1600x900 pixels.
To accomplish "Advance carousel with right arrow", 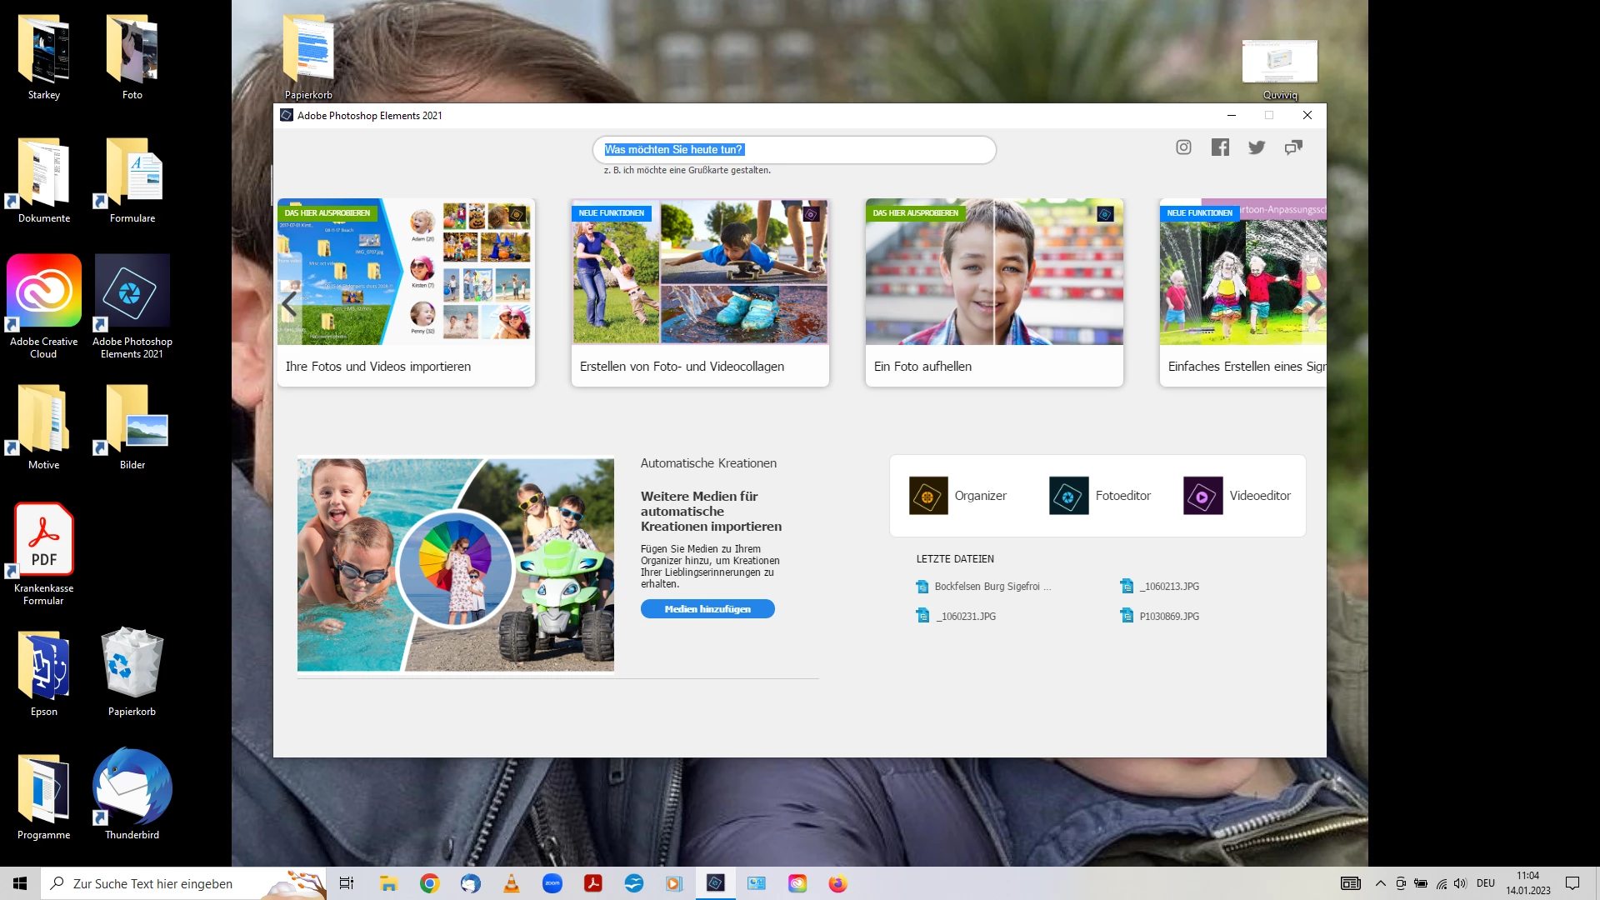I will 1313,305.
